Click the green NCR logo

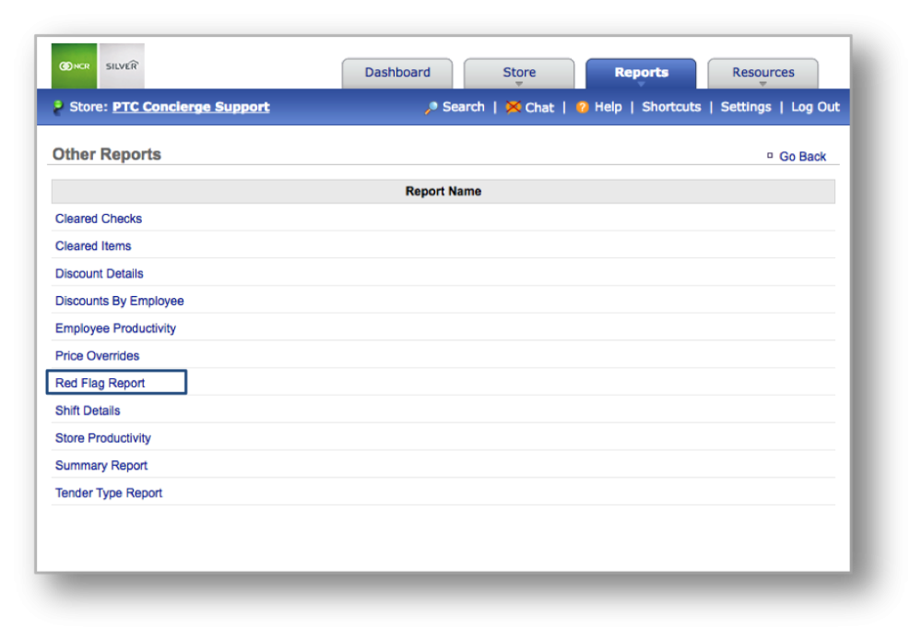(x=74, y=65)
